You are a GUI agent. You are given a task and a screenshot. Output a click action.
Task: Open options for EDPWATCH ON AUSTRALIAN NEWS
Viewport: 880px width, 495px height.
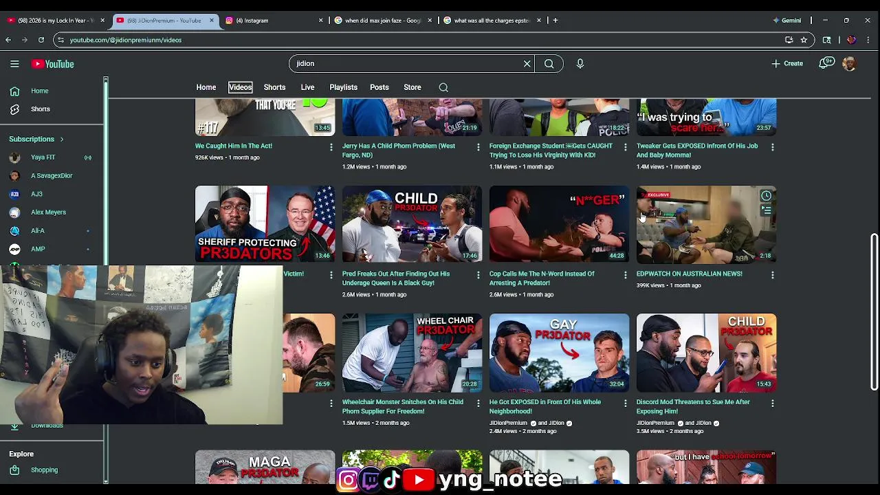772,275
